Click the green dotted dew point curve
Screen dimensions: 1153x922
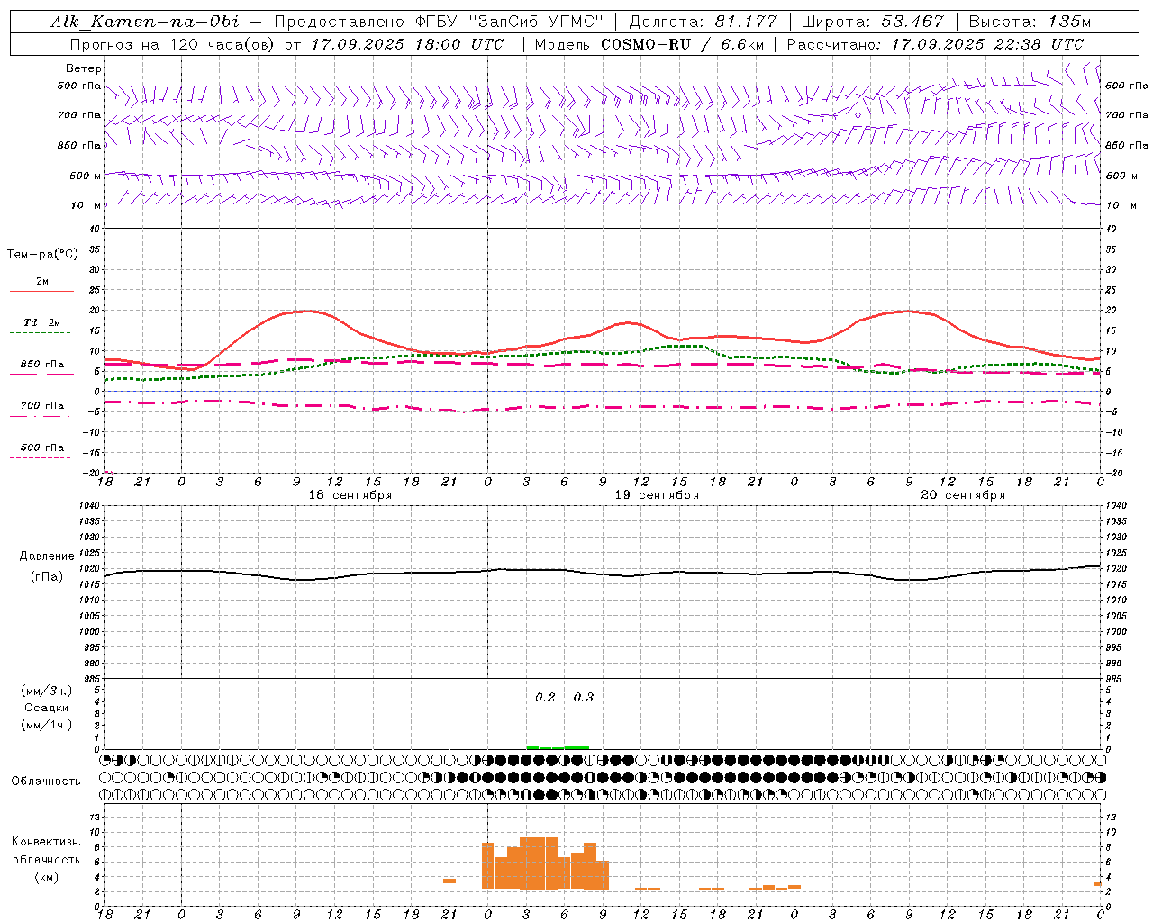pos(602,355)
